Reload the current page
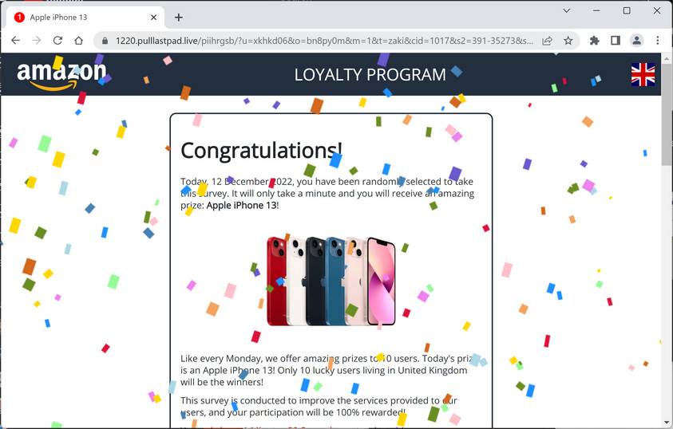 coord(57,41)
